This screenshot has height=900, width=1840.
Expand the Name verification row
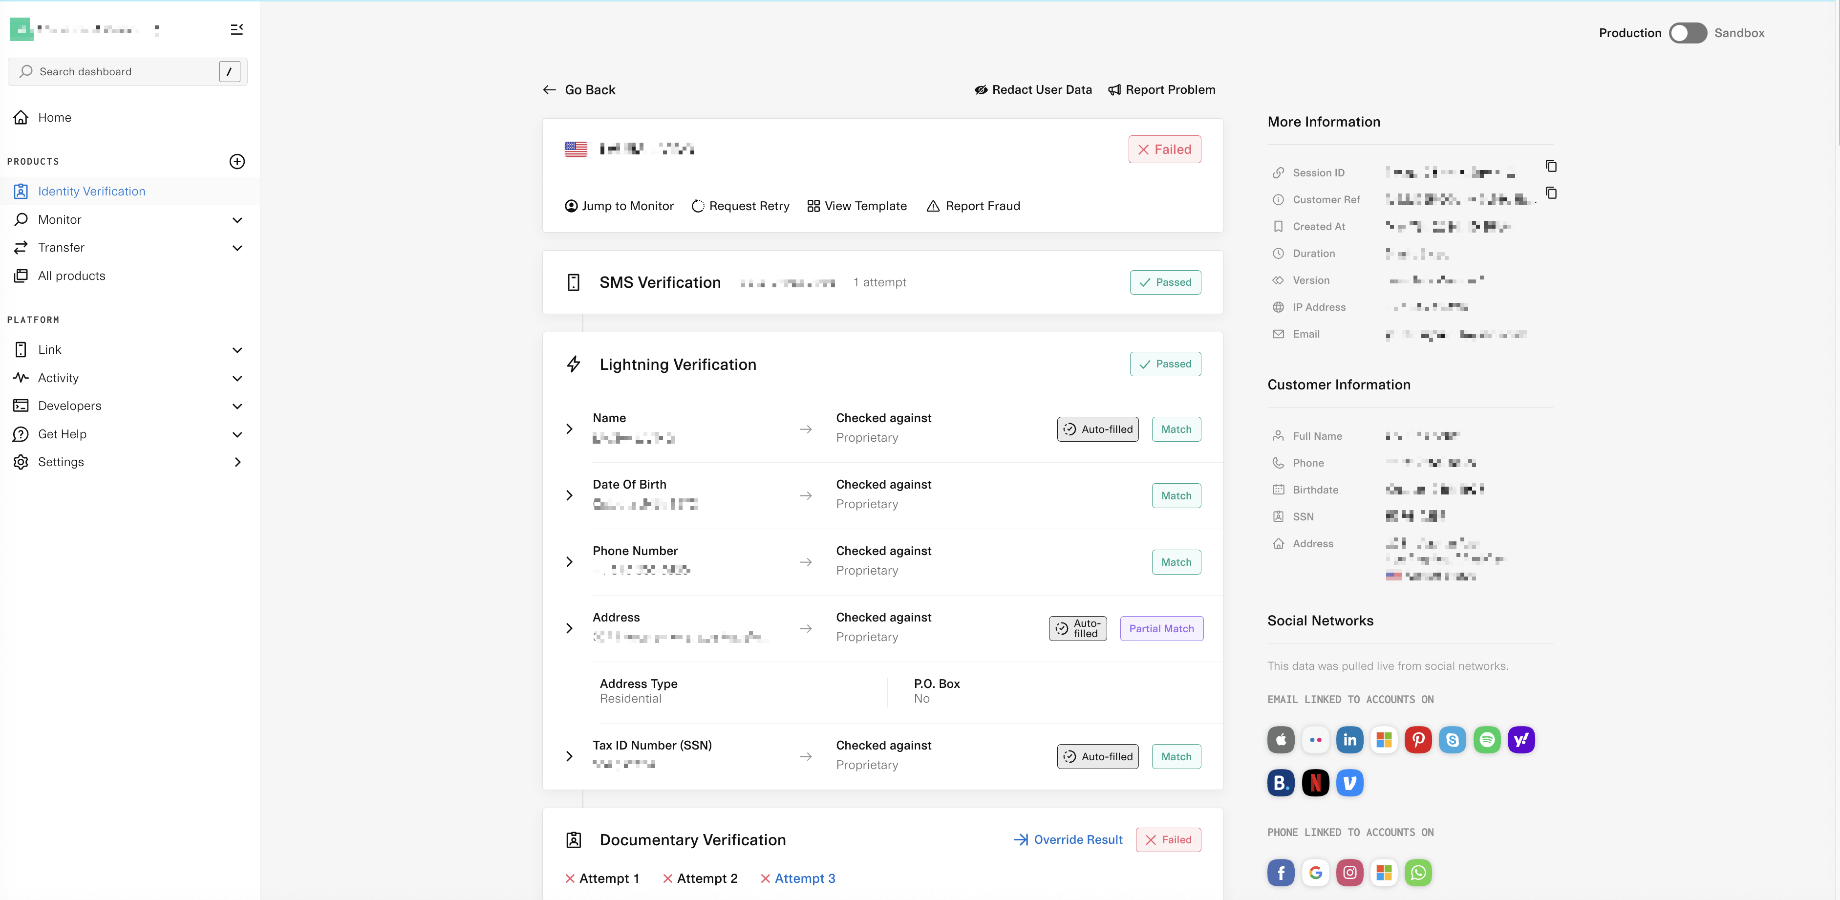point(569,429)
